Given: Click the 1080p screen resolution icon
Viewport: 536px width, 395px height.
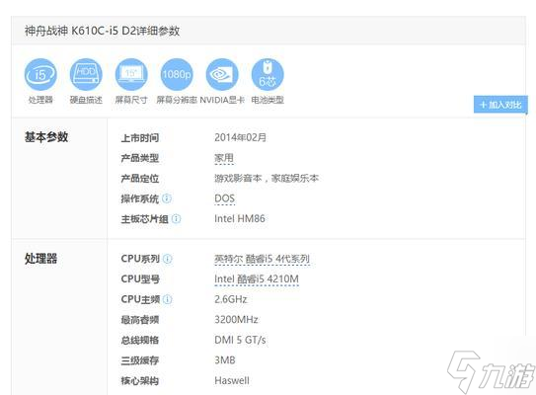Looking at the screenshot, I should [x=177, y=74].
